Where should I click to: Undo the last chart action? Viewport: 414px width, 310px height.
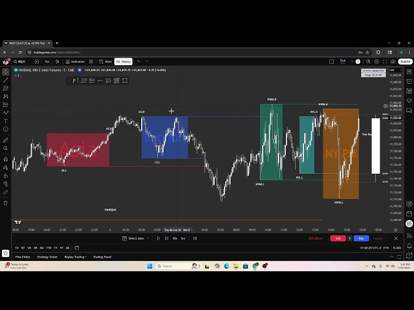tap(138, 61)
